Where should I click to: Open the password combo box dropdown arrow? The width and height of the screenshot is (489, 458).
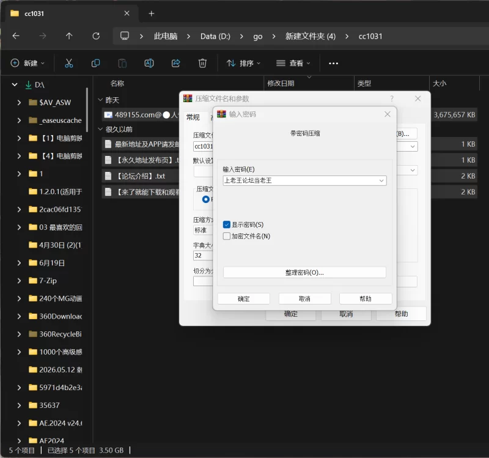click(x=381, y=180)
